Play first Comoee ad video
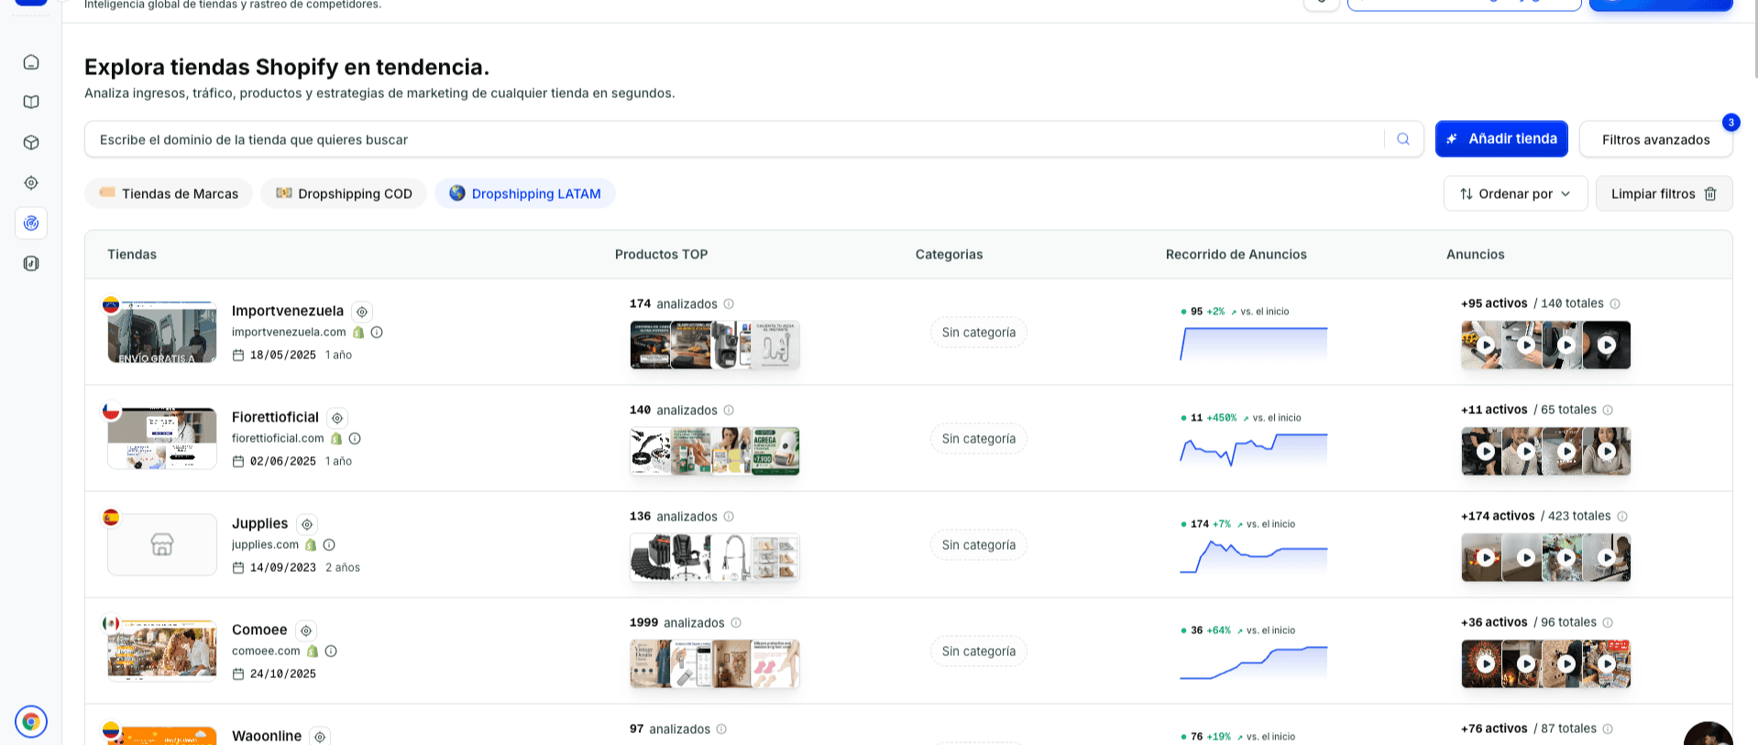Screen dimensions: 1758x745 (x=1485, y=663)
